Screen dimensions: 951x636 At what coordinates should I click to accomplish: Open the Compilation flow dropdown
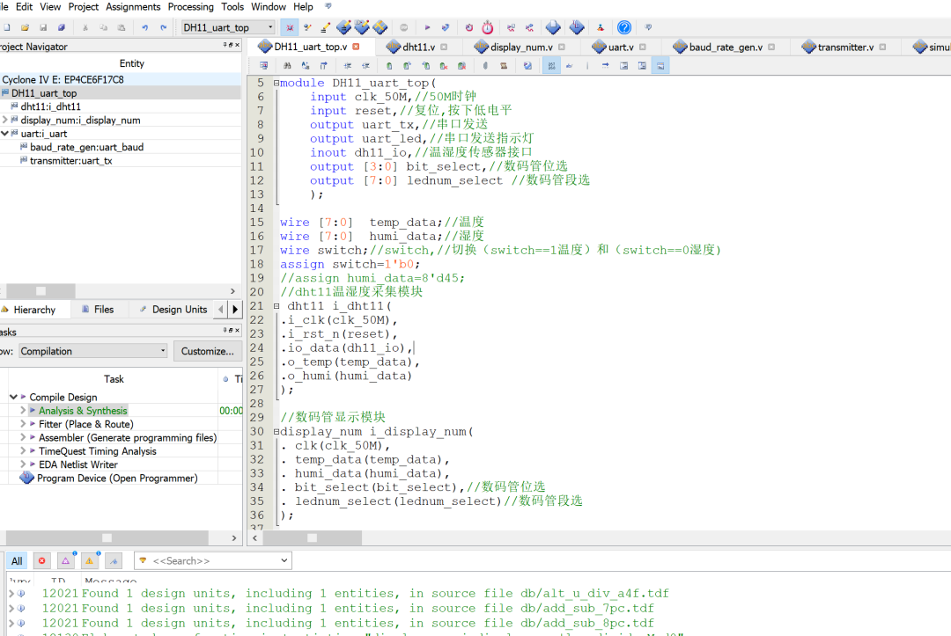91,351
